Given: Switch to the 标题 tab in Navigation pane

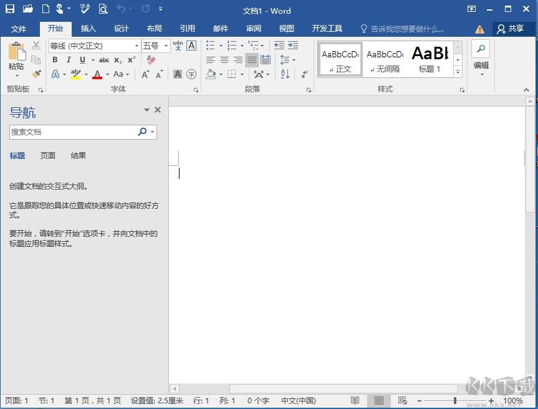Looking at the screenshot, I should pyautogui.click(x=17, y=155).
